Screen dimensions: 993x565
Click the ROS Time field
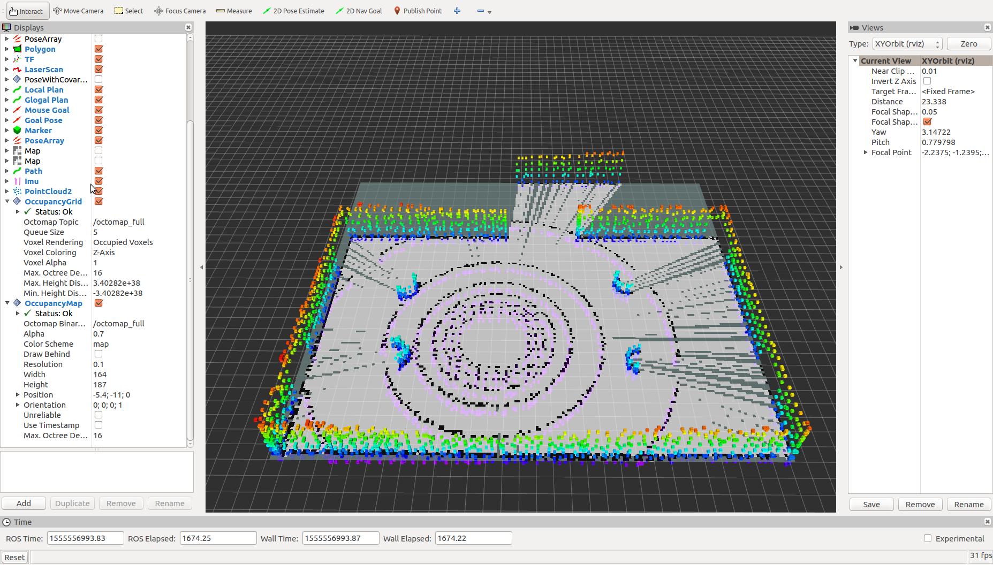pyautogui.click(x=85, y=538)
